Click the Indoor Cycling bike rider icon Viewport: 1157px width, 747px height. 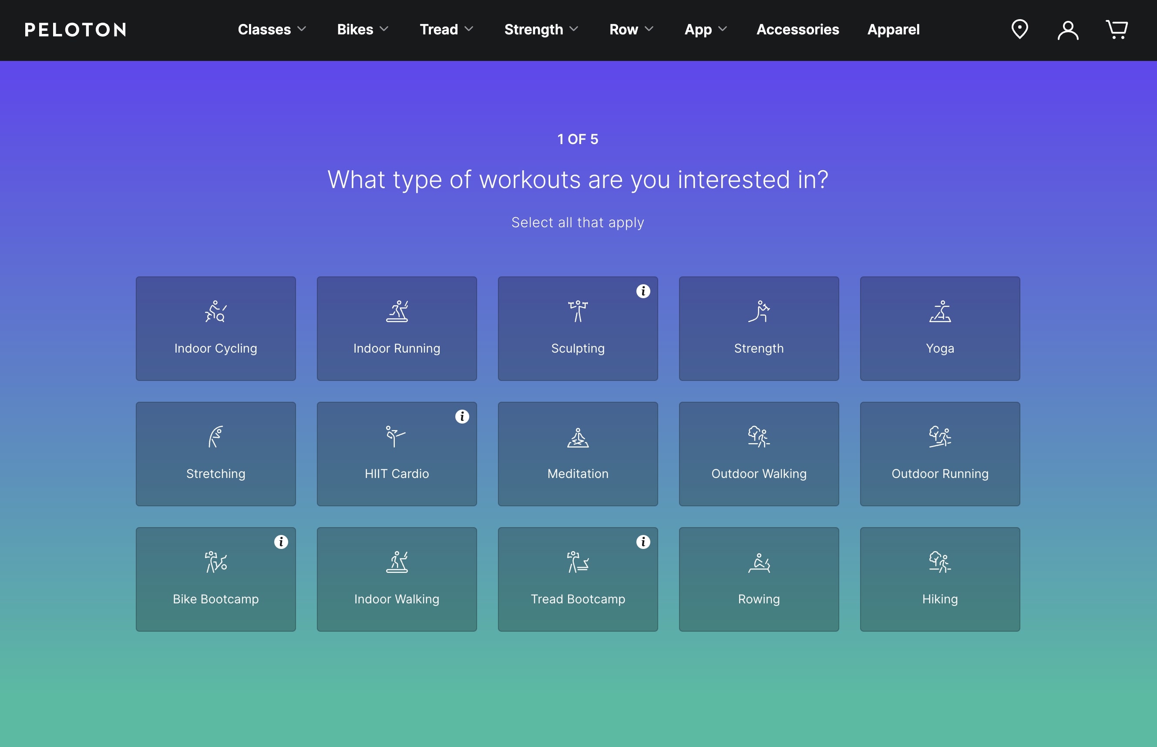[x=216, y=311]
